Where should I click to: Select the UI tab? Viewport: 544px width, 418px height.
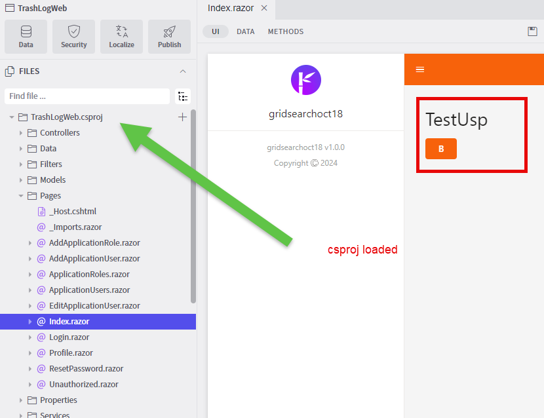[x=215, y=31]
